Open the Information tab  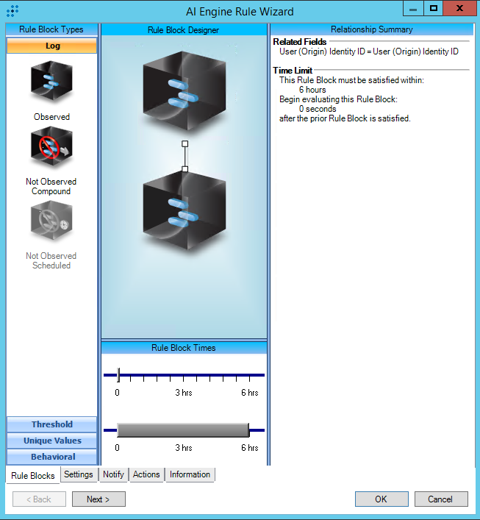[x=190, y=474]
